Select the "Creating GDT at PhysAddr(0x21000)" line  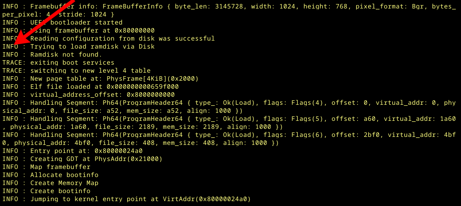96,159
